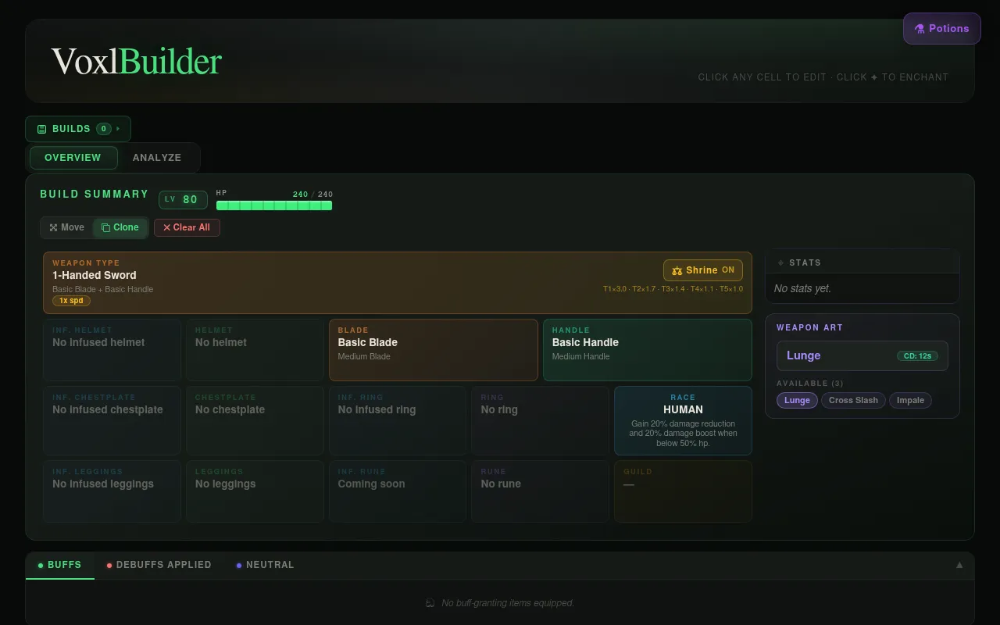Switch to the Overview tab
The width and height of the screenshot is (1000, 625).
(x=73, y=158)
